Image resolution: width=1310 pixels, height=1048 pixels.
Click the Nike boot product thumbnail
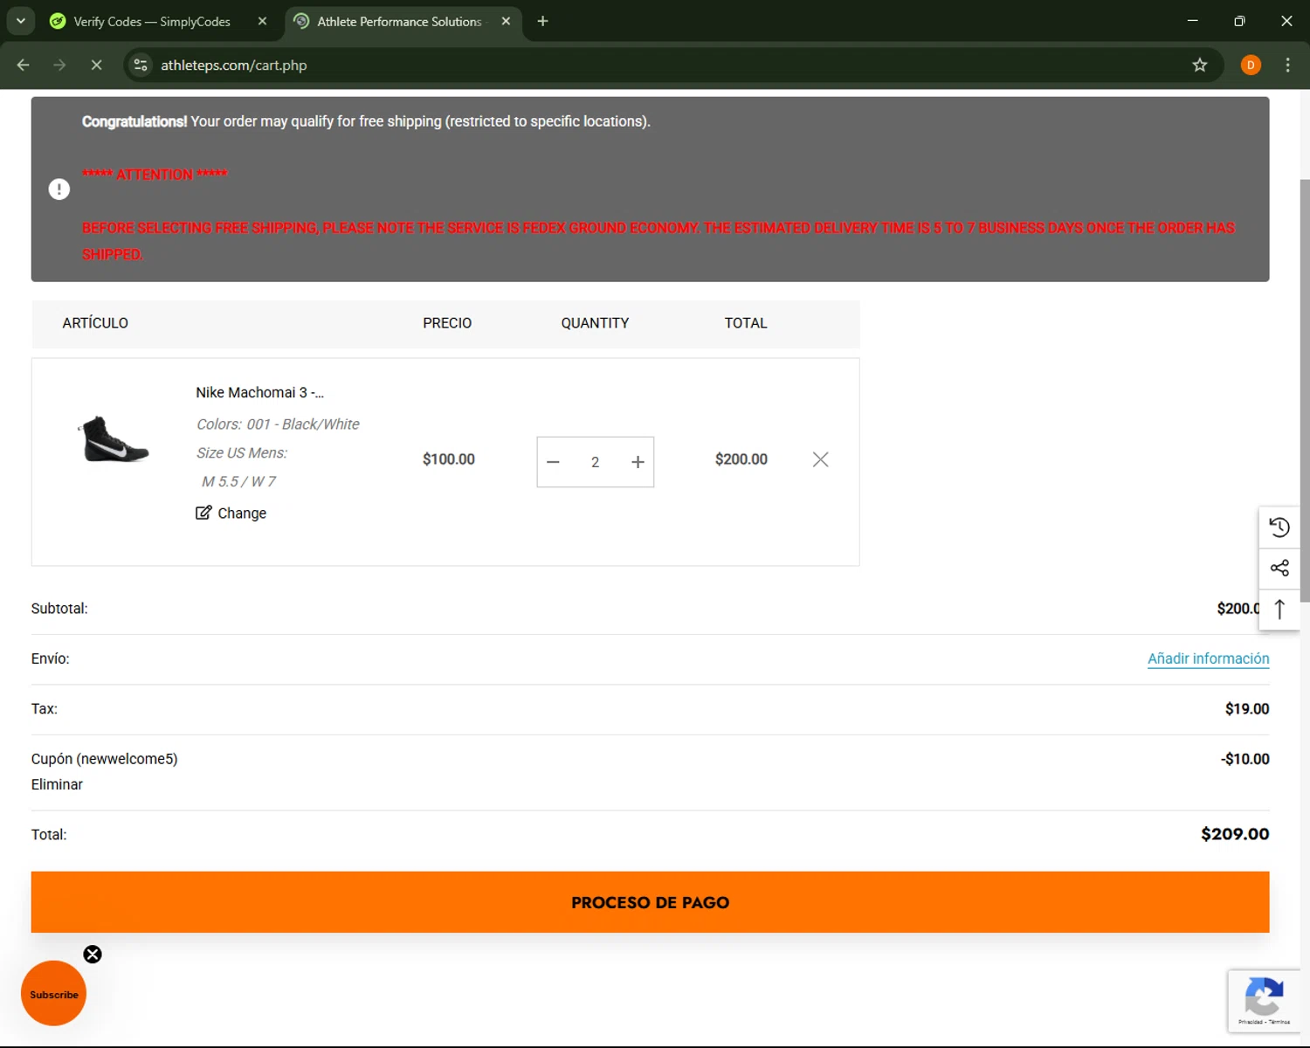coord(114,438)
